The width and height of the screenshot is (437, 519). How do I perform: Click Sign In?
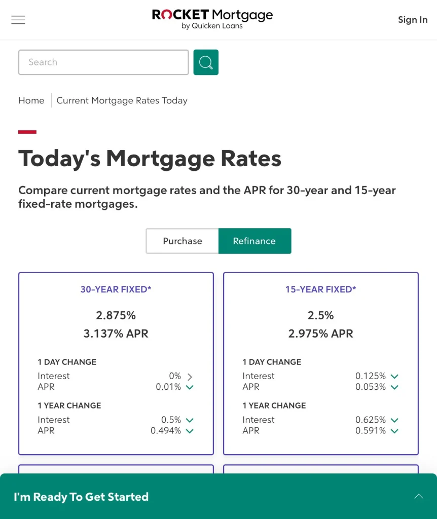412,19
